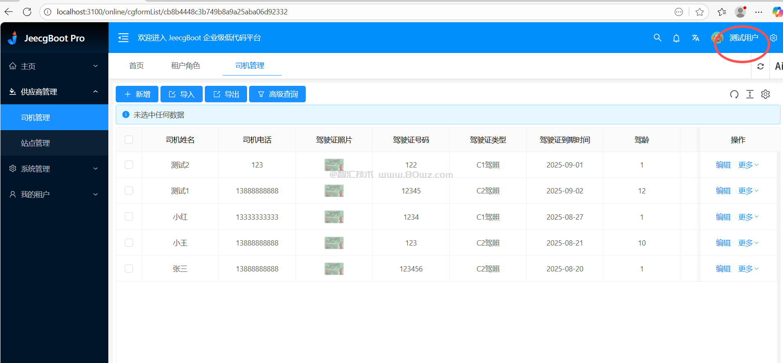The width and height of the screenshot is (783, 363).
Task: Expand the 系统管理 sidebar menu
Action: click(54, 169)
